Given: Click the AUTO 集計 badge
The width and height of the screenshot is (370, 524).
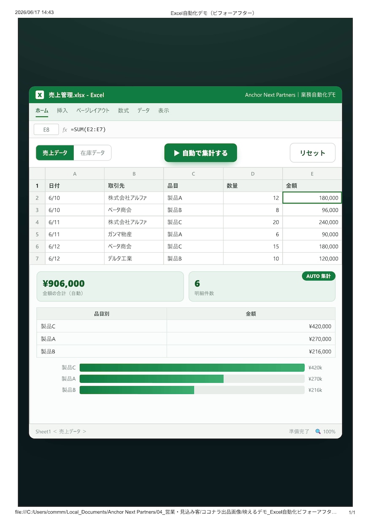Looking at the screenshot, I should (x=319, y=276).
